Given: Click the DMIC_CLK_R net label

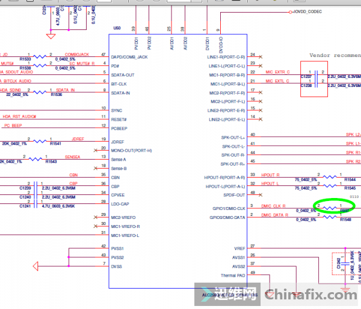Looking at the screenshot, I should tap(273, 206).
